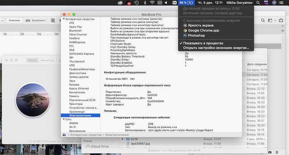Select Photoshop in battery menu
The image size is (289, 155).
(x=196, y=35)
